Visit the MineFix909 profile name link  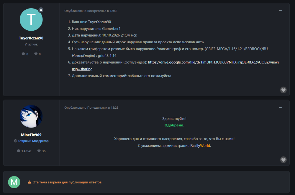pyautogui.click(x=31, y=135)
